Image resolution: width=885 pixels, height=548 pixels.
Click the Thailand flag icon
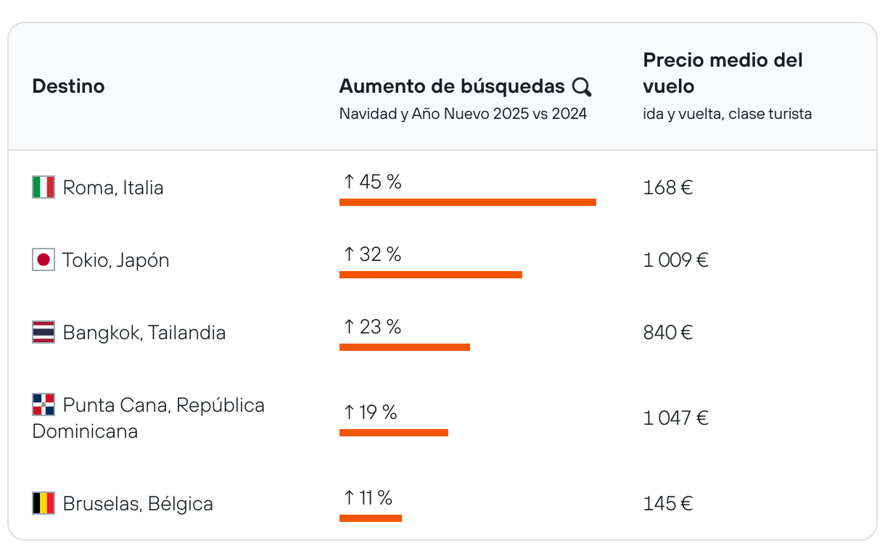pos(44,333)
